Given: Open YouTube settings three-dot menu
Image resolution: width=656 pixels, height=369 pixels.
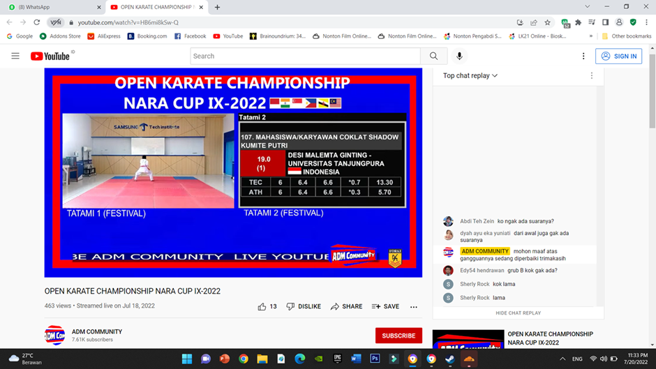Looking at the screenshot, I should tap(583, 56).
